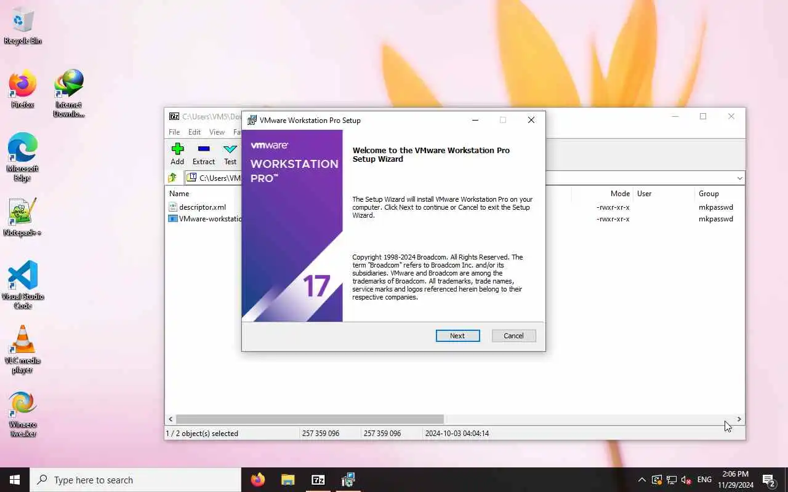Select the Internet Download Manager desktop icon

(x=68, y=92)
